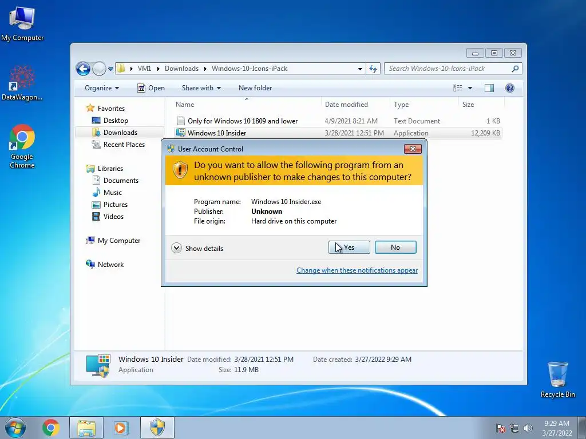Launch Chrome from the taskbar
This screenshot has width=586, height=439.
[51, 428]
